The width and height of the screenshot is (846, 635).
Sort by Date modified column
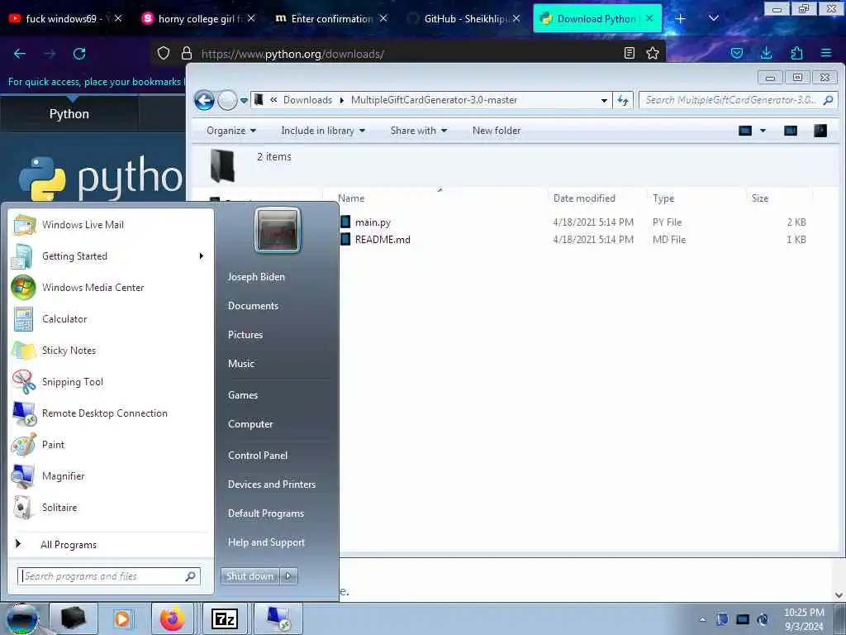[584, 198]
